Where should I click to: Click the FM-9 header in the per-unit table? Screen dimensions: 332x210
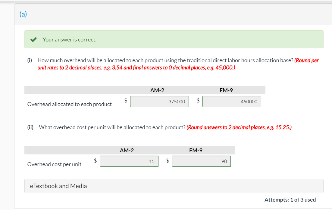tap(196, 150)
